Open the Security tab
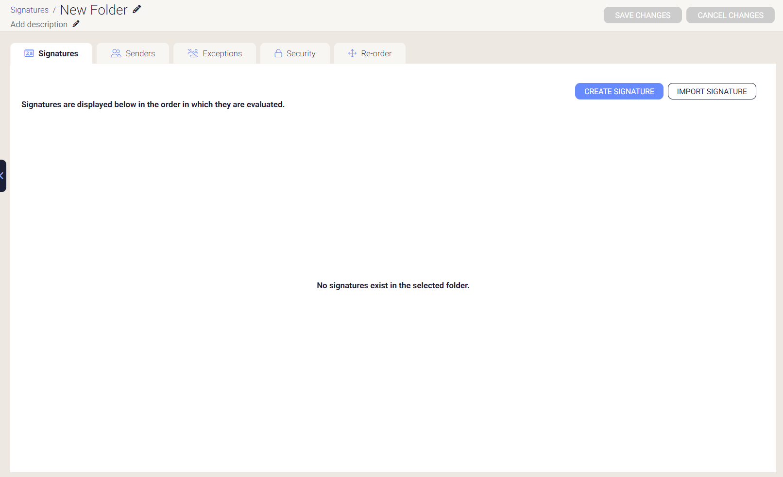783x477 pixels. [301, 53]
